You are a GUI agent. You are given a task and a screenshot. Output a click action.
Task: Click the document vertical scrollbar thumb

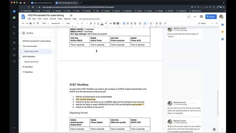point(218,103)
